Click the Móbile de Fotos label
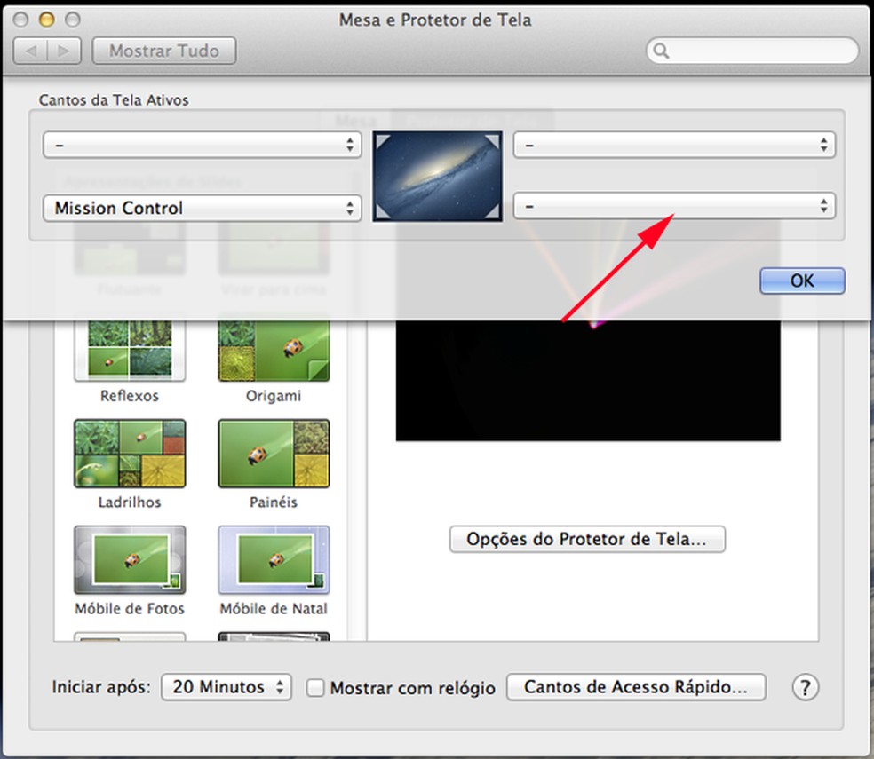Viewport: 874px width, 759px height. click(x=130, y=609)
